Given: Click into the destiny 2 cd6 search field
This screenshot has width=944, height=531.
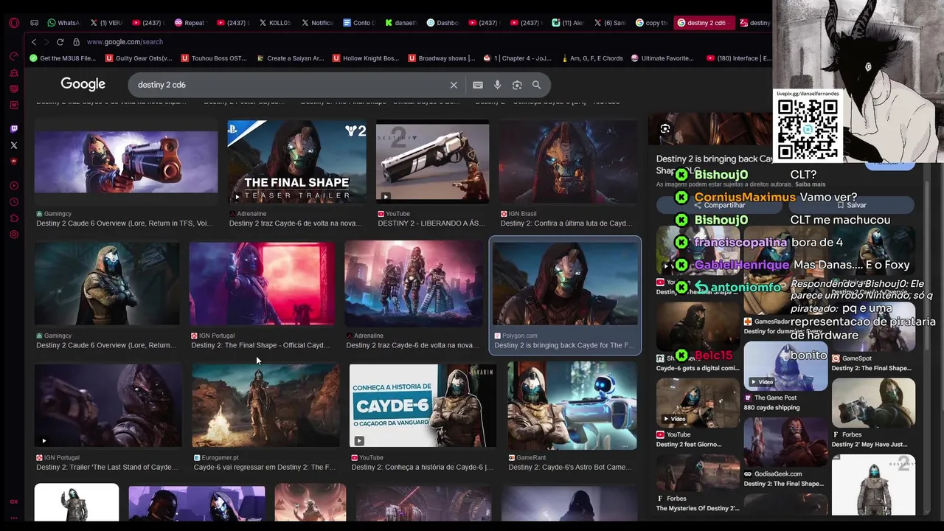Looking at the screenshot, I should [291, 85].
